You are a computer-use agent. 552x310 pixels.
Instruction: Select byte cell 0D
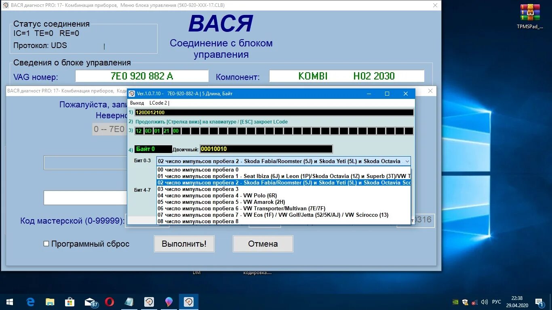click(x=148, y=131)
